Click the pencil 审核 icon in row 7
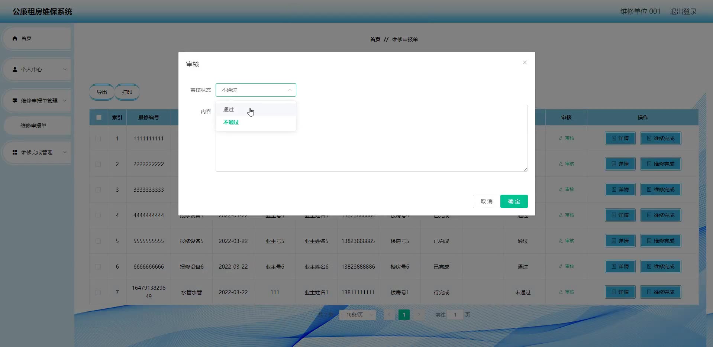Screen dimensions: 713x347 (561, 292)
